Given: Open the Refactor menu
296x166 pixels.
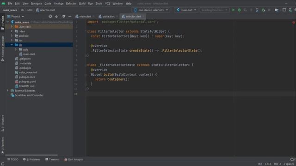Looking at the screenshot, I should coord(71,3).
